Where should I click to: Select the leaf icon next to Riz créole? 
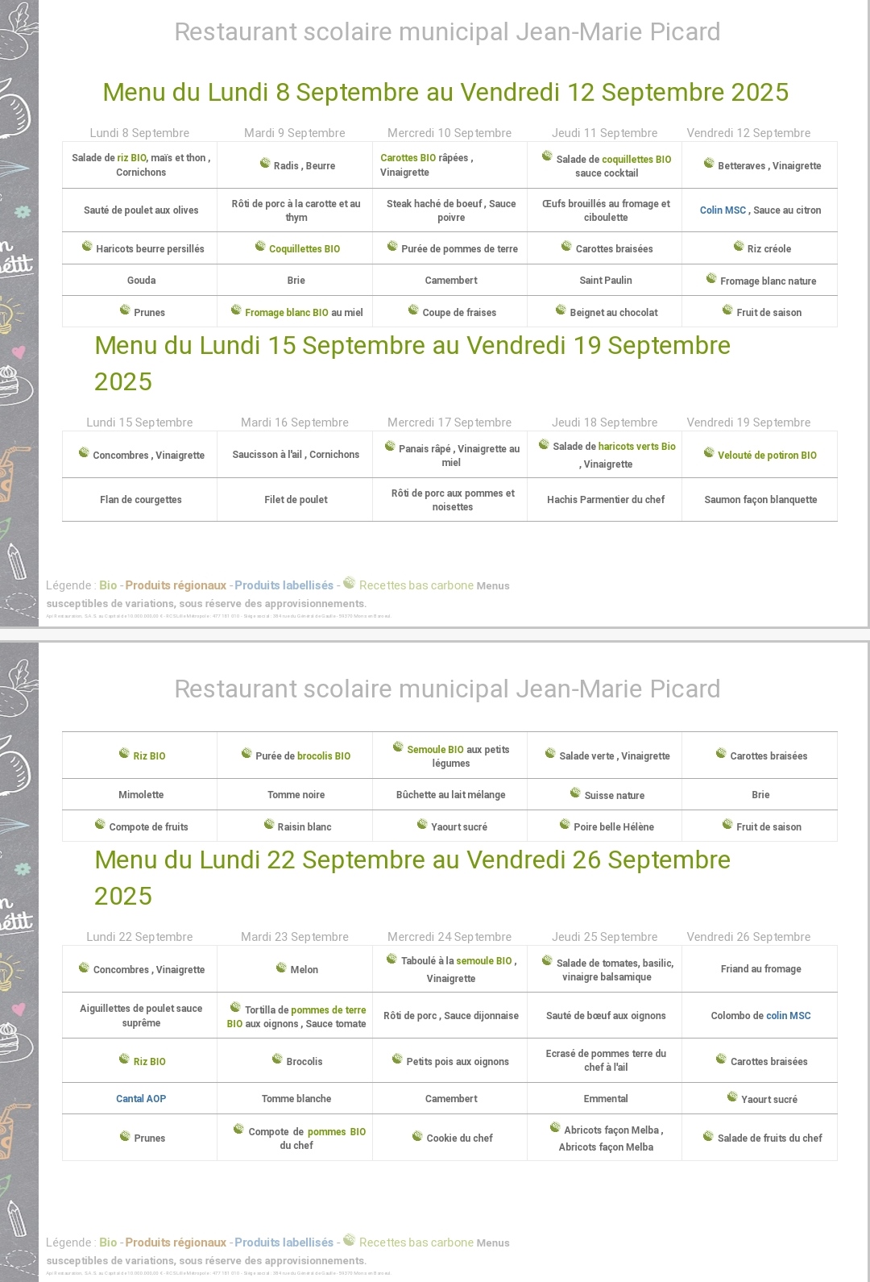[x=738, y=247]
